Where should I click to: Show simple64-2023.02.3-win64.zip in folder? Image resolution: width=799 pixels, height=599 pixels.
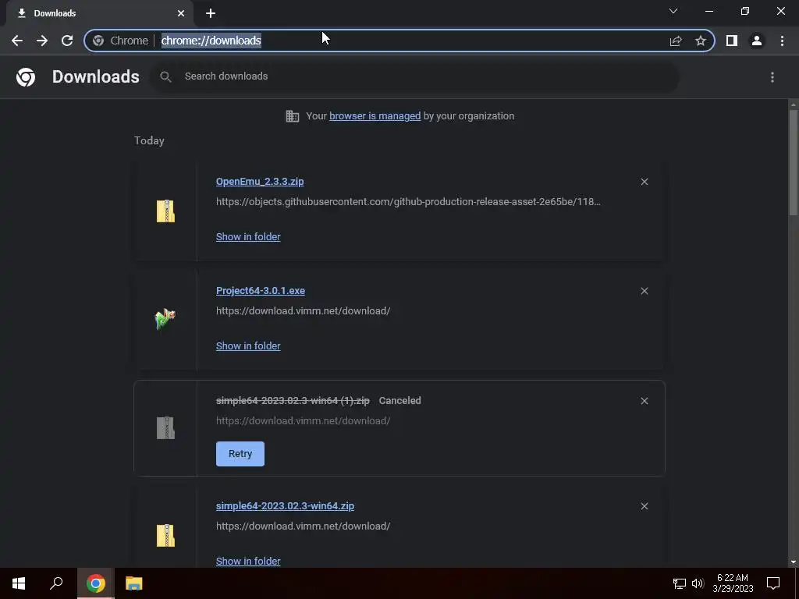(x=248, y=561)
